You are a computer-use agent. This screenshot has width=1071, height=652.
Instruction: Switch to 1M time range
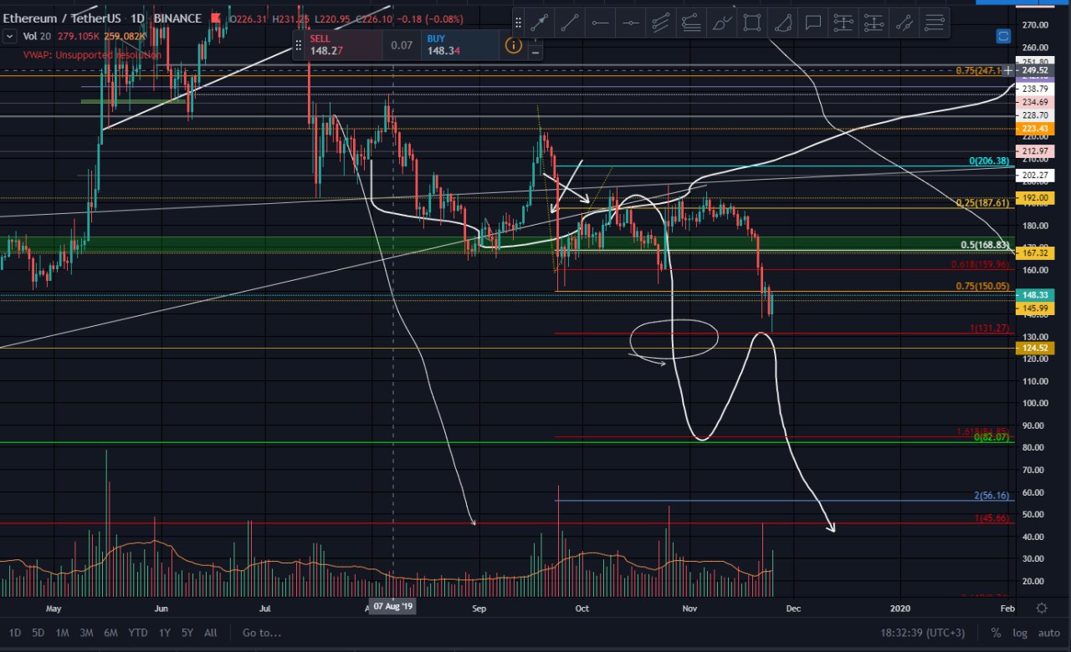click(x=62, y=633)
